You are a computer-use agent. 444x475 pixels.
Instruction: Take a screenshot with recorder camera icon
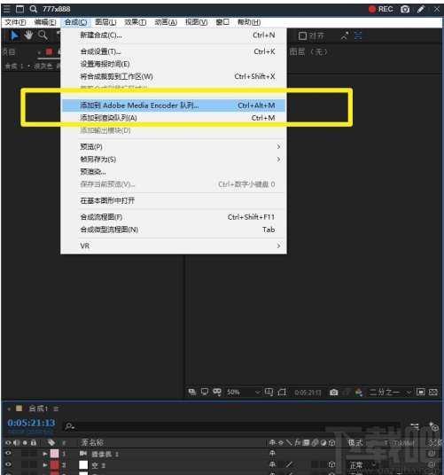point(405,9)
